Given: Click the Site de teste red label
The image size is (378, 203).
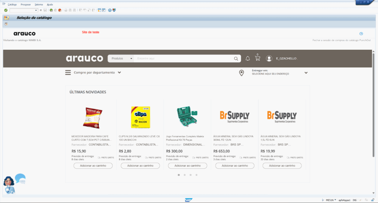Looking at the screenshot, I should click(90, 32).
